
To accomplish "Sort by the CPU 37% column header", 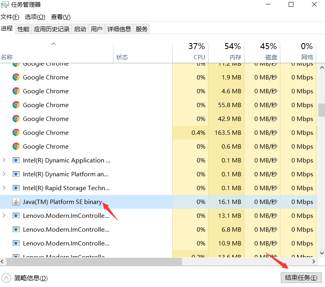I will [x=190, y=53].
